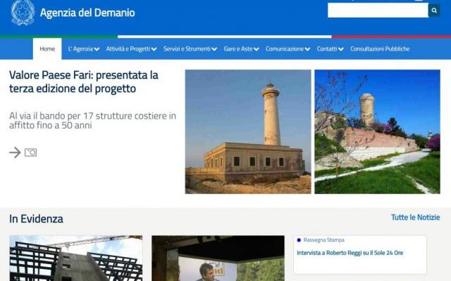Click the In Evidenza section heading
Screen dimensions: 451x281
[36, 218]
